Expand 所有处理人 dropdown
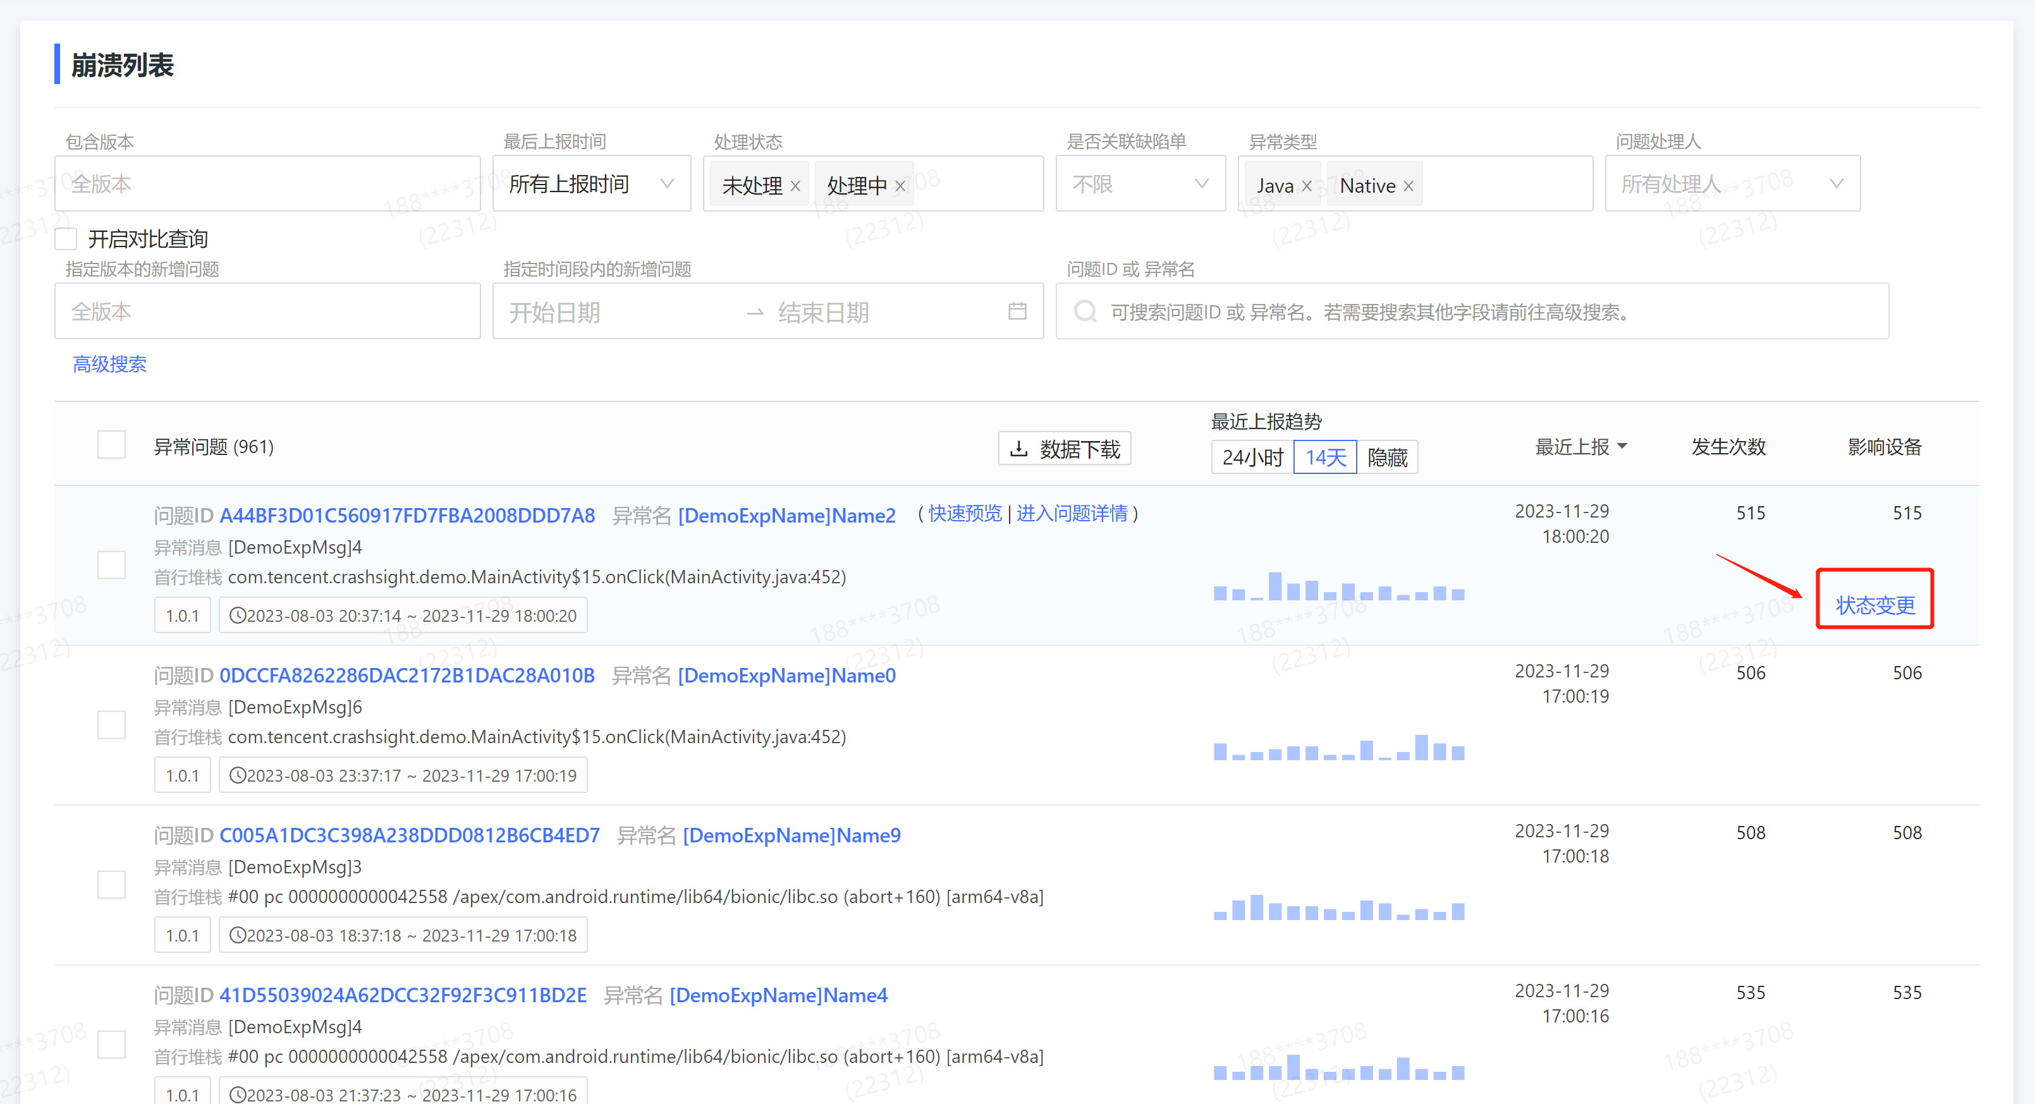 pos(1733,183)
